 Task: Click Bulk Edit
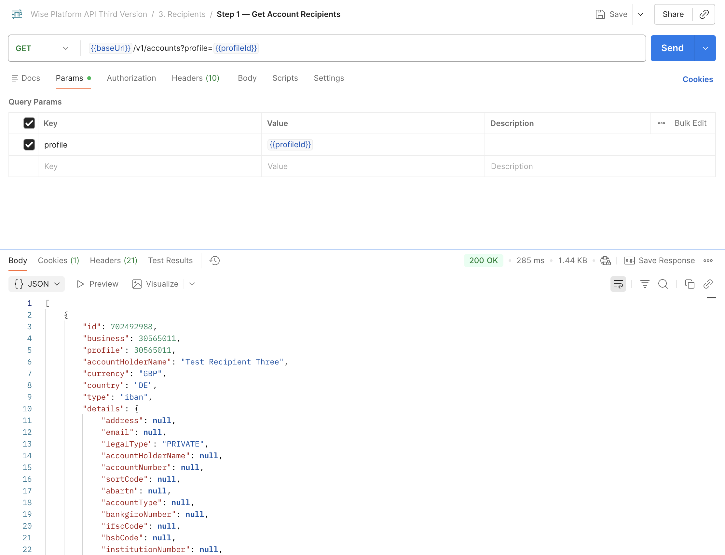point(690,123)
